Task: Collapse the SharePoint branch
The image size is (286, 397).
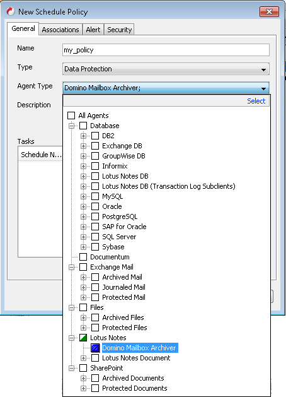Action: (72, 368)
